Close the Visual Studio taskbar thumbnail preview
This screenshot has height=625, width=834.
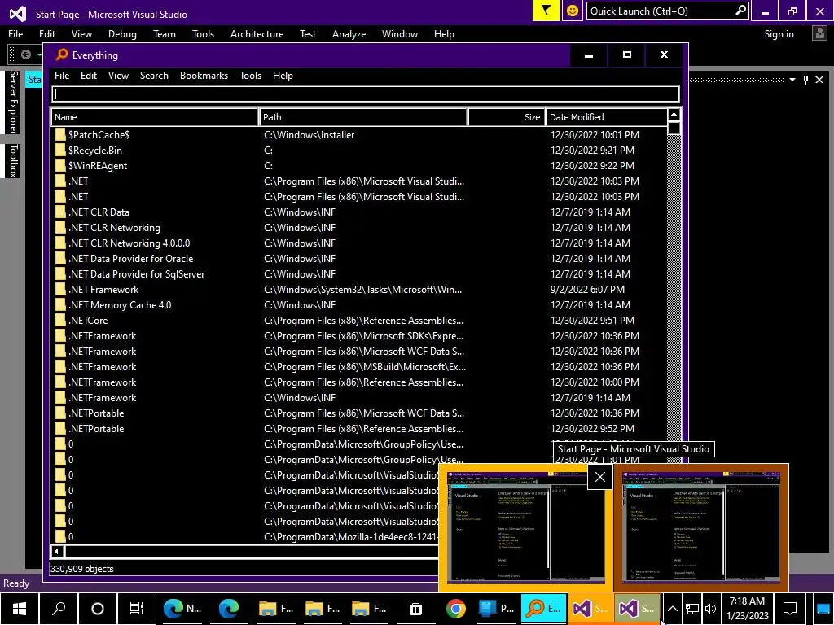[600, 477]
